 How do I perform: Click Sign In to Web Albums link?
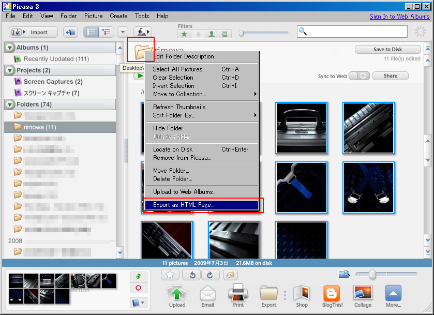(x=399, y=17)
